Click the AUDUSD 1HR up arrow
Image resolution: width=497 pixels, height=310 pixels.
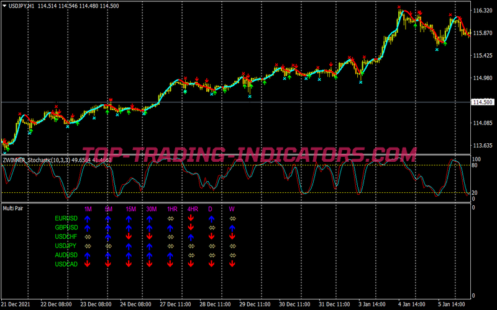(170, 255)
